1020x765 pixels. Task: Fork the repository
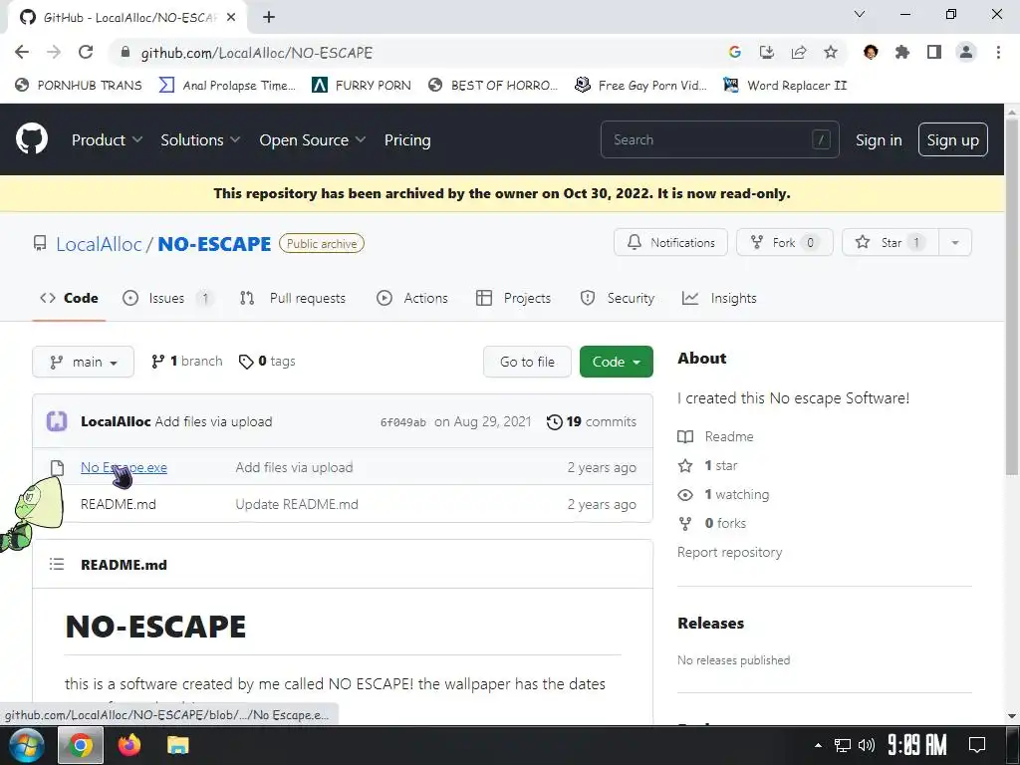pyautogui.click(x=785, y=243)
